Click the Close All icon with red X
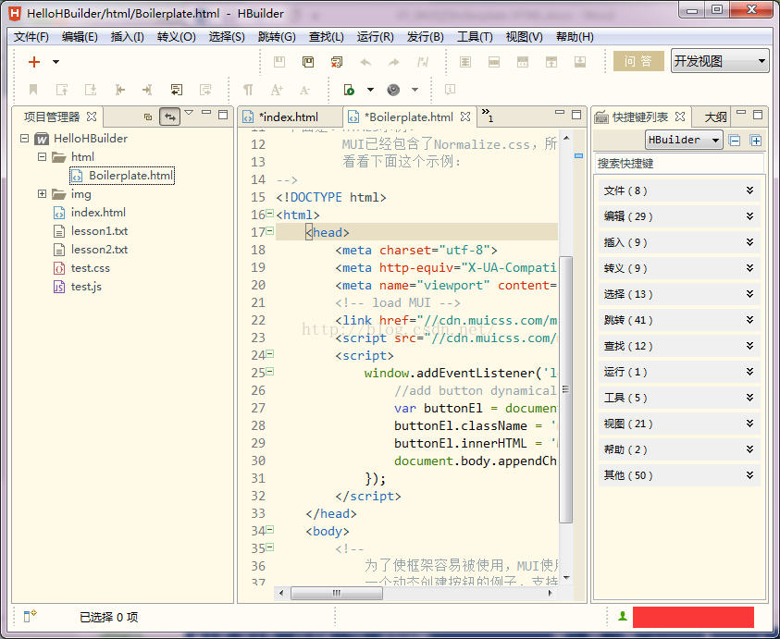Image resolution: width=780 pixels, height=639 pixels. (x=337, y=62)
